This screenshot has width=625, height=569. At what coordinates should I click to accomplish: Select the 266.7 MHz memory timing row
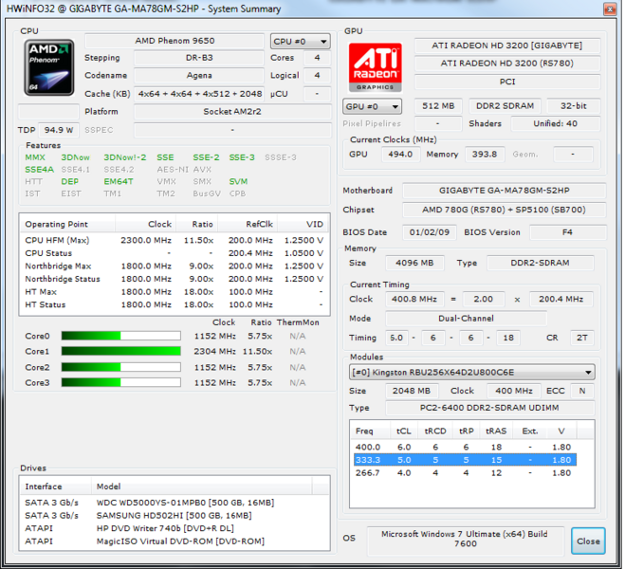click(465, 473)
